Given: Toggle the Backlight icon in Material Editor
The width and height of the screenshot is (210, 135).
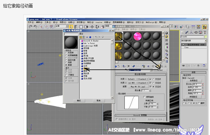Looking at the screenshot, I should [167, 37].
